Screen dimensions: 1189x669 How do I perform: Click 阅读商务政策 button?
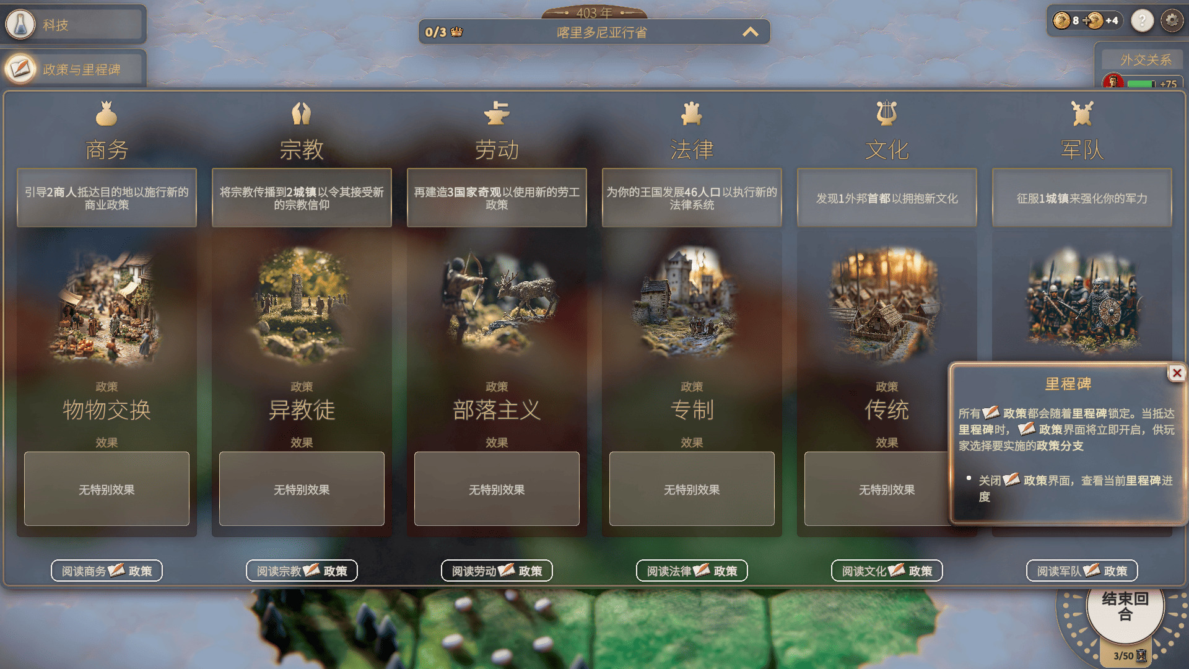pos(107,571)
